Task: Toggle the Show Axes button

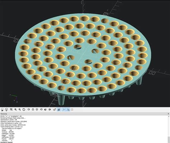Action: click(64, 109)
